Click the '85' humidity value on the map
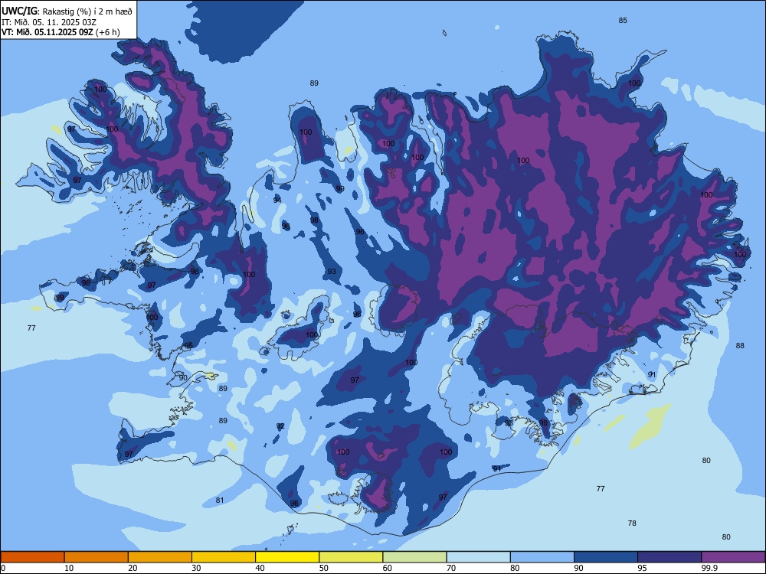This screenshot has height=574, width=766. pyautogui.click(x=623, y=21)
